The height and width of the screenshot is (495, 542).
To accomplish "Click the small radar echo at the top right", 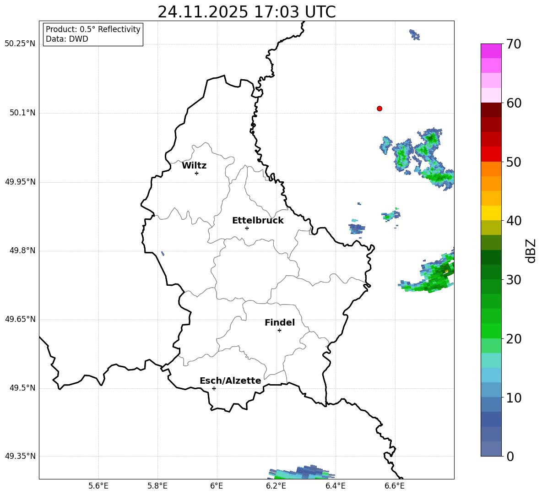I will [x=414, y=34].
